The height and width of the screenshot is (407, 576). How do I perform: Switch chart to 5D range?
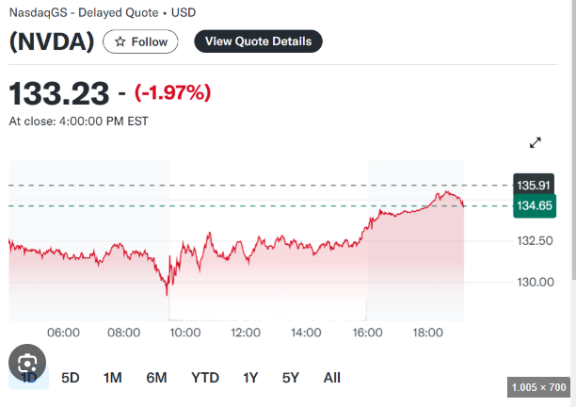click(x=71, y=378)
